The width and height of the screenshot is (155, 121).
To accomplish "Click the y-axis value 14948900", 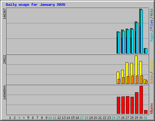I will pyautogui.click(x=5, y=92).
